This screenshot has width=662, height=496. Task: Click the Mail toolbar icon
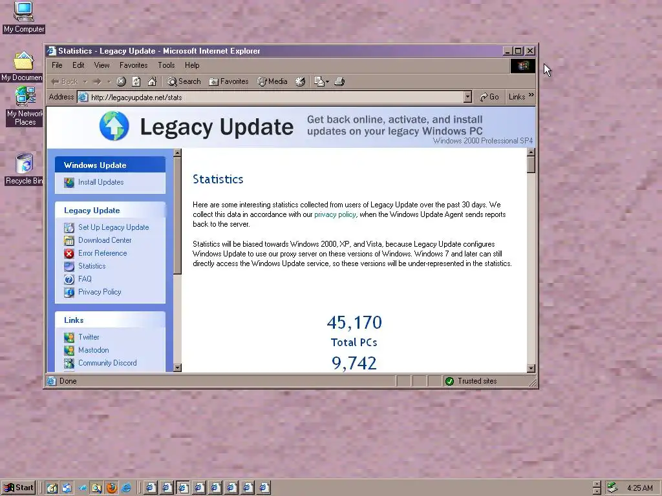pos(319,81)
